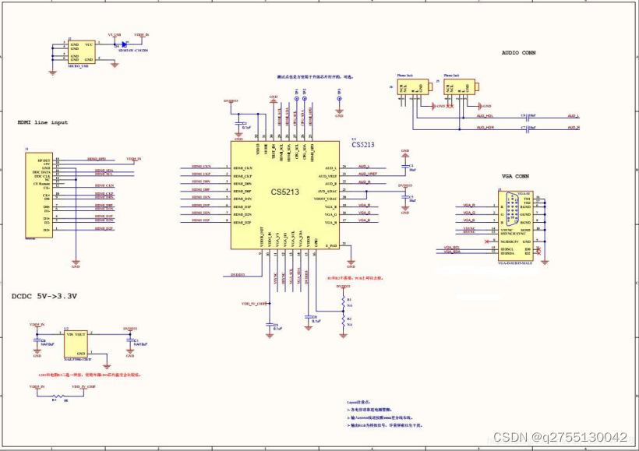Select the blue CS5213 label beside U1
The height and width of the screenshot is (451, 639).
(362, 145)
